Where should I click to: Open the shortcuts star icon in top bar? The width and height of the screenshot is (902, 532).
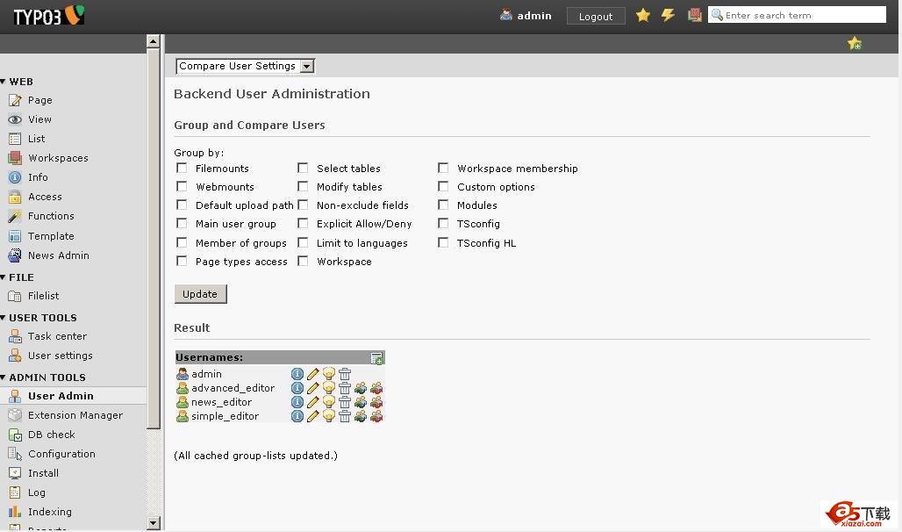643,16
